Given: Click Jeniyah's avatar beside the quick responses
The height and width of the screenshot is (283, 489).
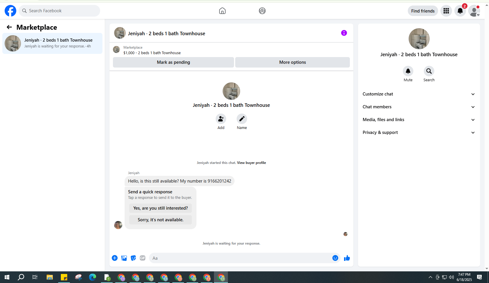Looking at the screenshot, I should pos(118,225).
